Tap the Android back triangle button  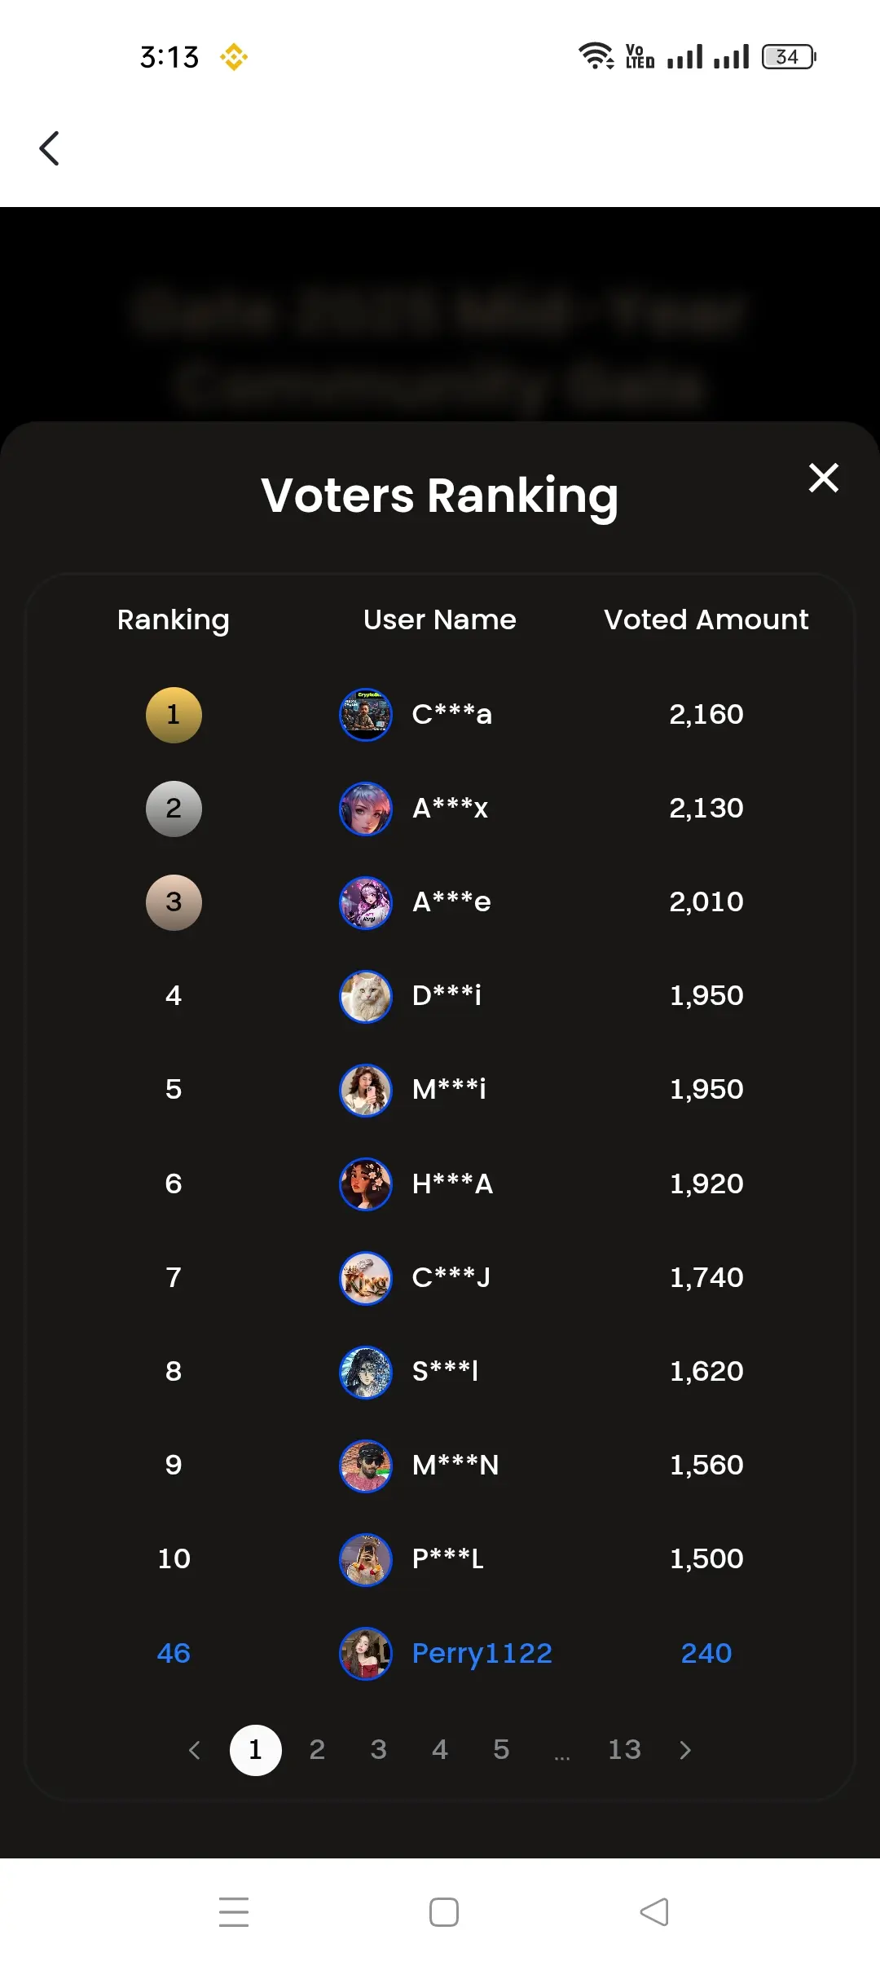click(x=654, y=1912)
